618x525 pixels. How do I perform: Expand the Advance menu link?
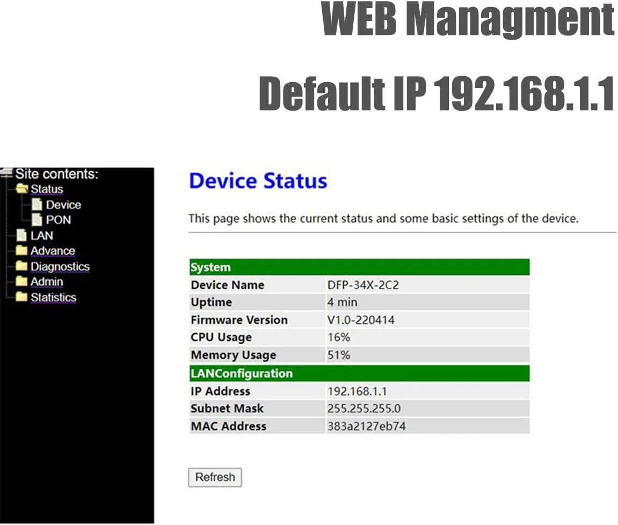(53, 251)
